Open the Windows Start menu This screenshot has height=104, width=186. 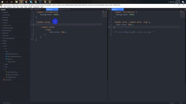coord(2,2)
